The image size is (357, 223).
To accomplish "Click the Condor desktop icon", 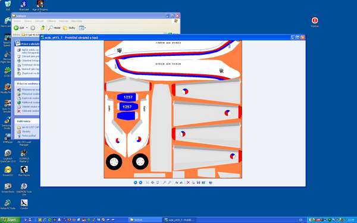I will pos(24,205).
